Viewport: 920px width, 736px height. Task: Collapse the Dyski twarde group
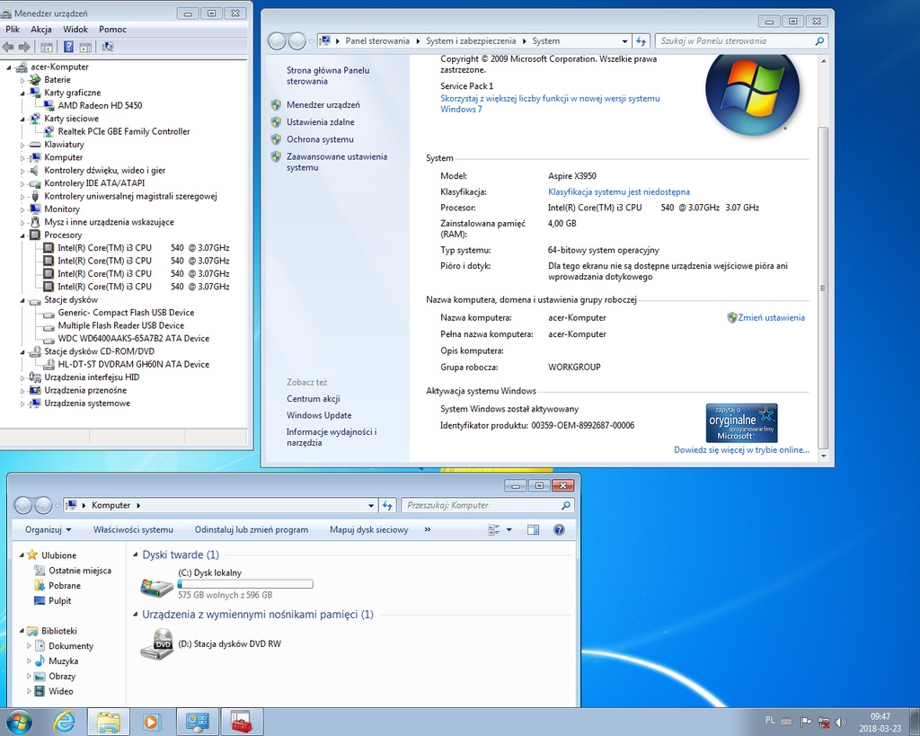136,554
